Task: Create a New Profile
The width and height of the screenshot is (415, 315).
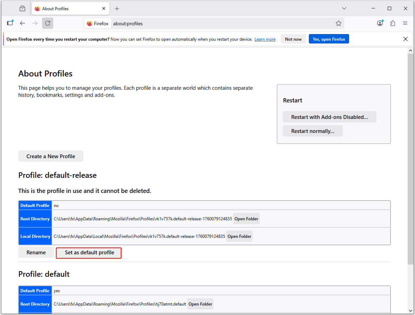Action: click(50, 156)
